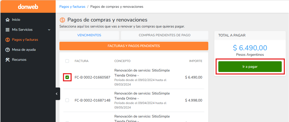Click the $ 6.490,00 total amount

(x=250, y=48)
